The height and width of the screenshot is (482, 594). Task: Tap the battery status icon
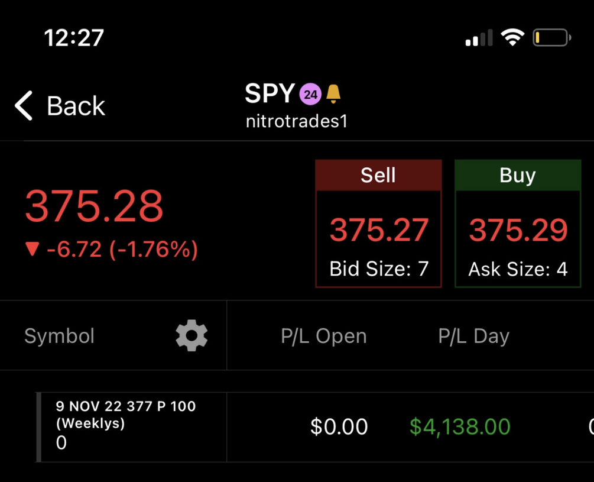(551, 39)
